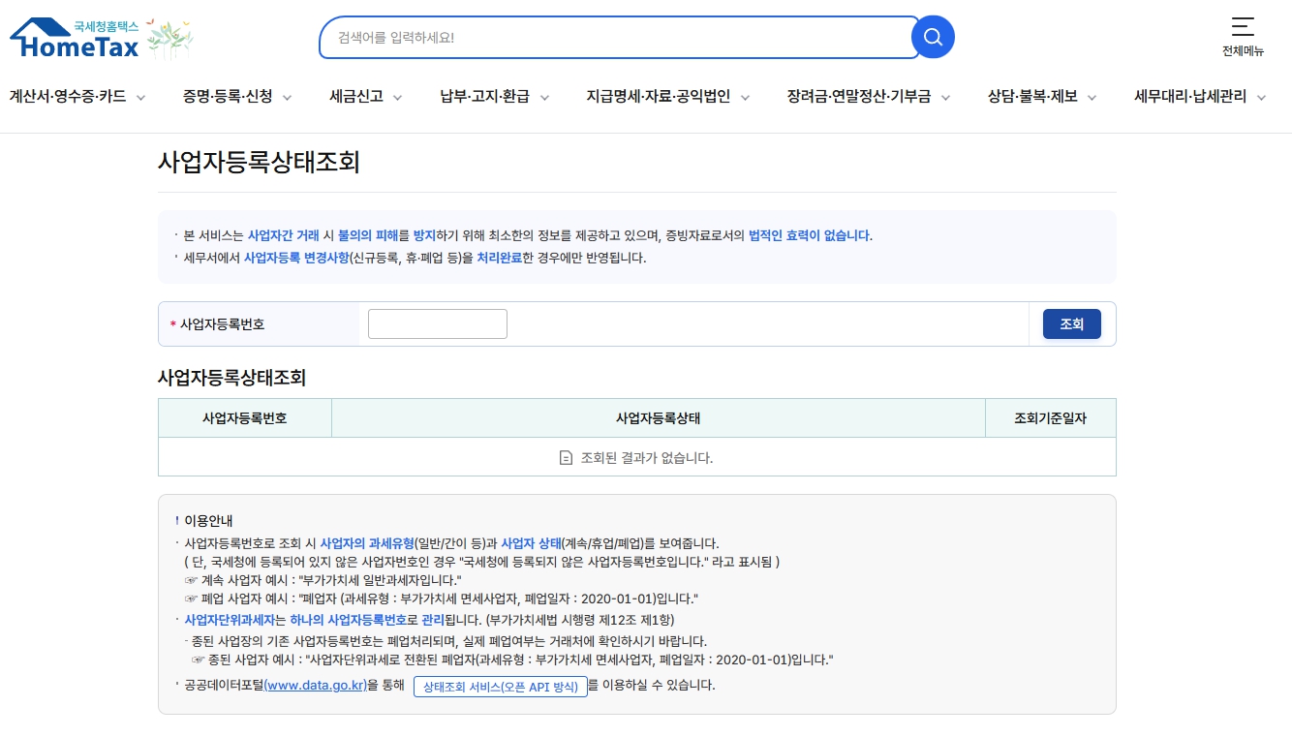Image resolution: width=1292 pixels, height=737 pixels.
Task: Click the 사업자의 과세유형 highlighted text
Action: (x=367, y=543)
